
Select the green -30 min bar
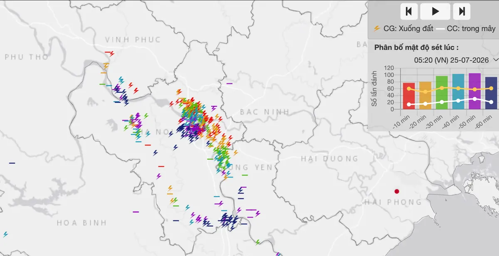(x=442, y=92)
